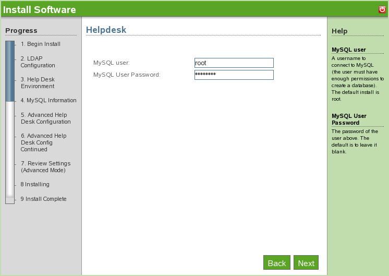Select step 9 Install Complete
Screen dimensions: 389x276
coord(43,199)
